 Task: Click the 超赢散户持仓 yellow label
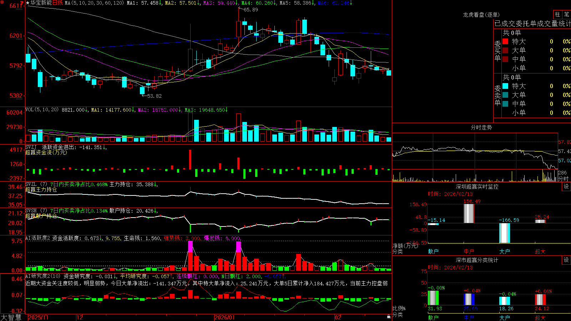click(x=41, y=216)
